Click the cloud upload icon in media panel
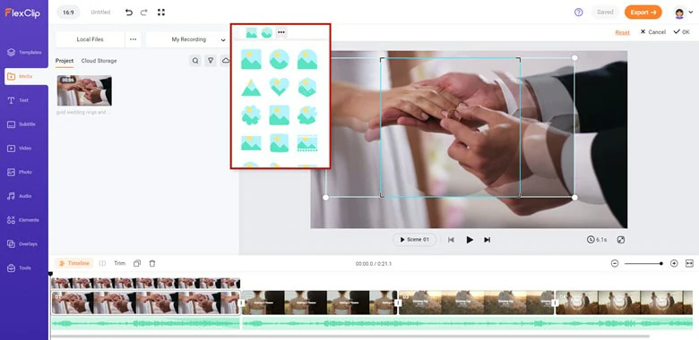Viewport: 699px width, 340px height. (226, 61)
